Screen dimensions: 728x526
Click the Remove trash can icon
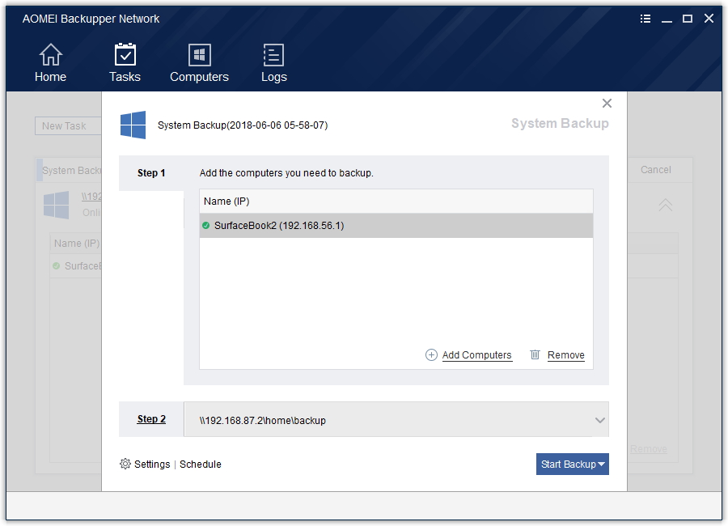pyautogui.click(x=535, y=354)
